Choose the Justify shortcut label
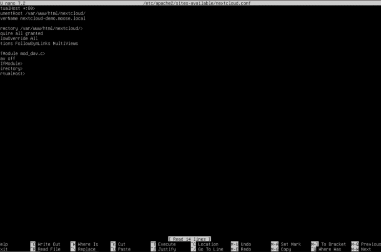 167,250
